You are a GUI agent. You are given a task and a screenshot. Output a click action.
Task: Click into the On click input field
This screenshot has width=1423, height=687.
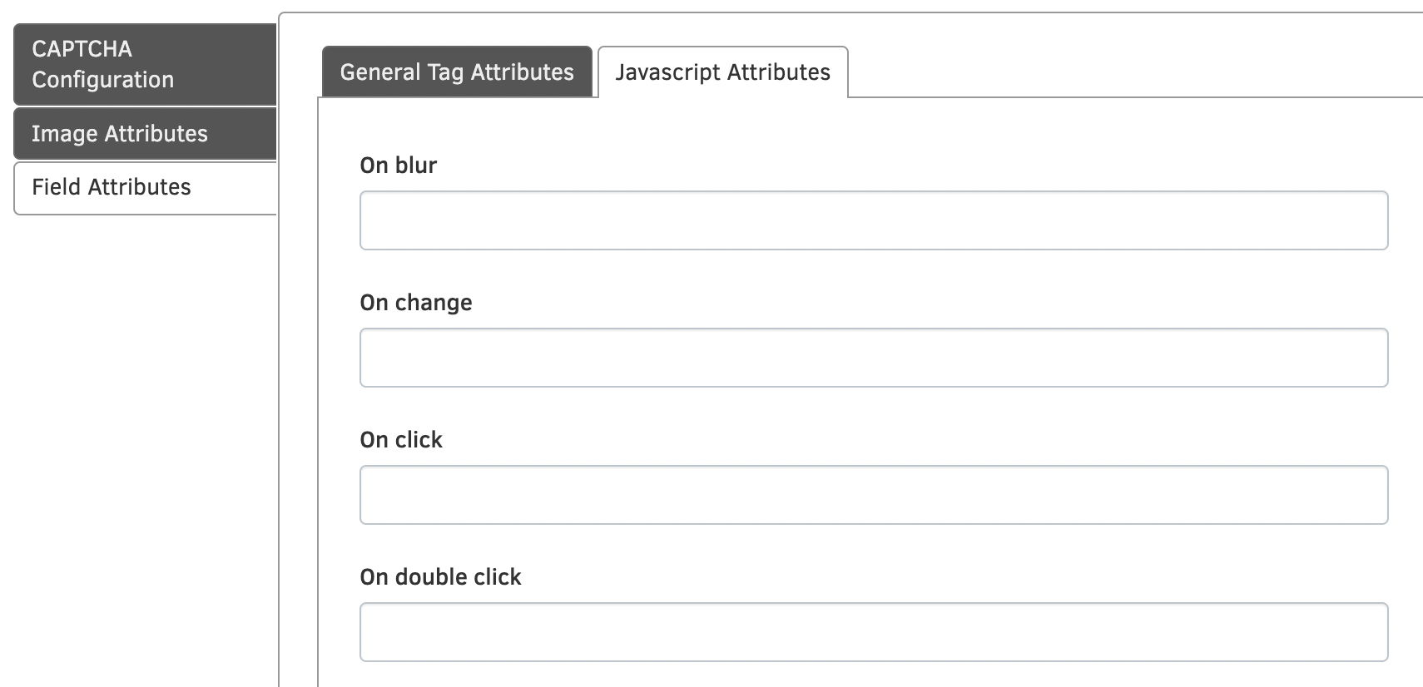tap(873, 495)
